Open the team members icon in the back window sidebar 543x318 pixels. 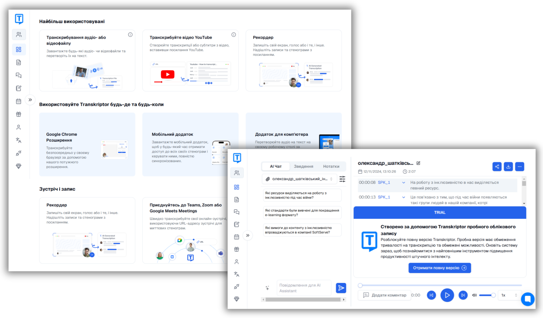pyautogui.click(x=19, y=34)
